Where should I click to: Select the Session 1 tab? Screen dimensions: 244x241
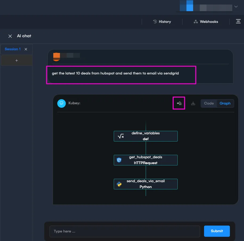pos(13,49)
